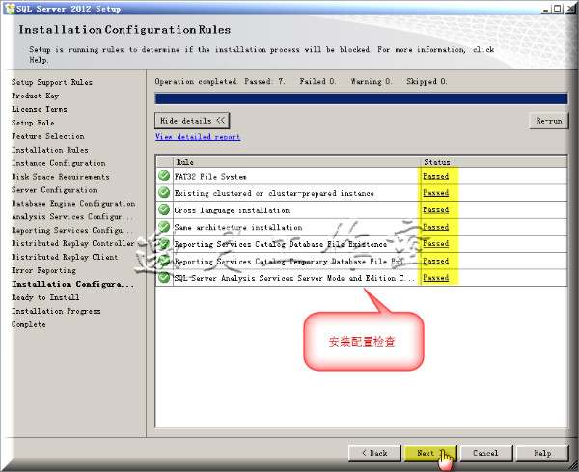Click green check icon for Catalog Database File Existence

click(164, 244)
